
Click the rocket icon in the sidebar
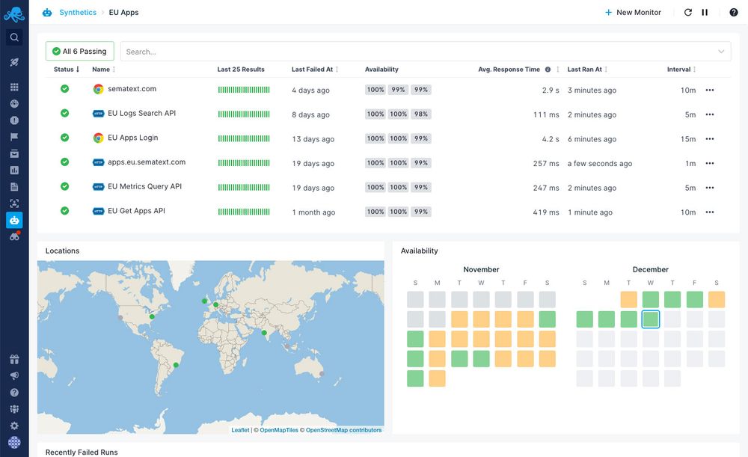point(14,63)
